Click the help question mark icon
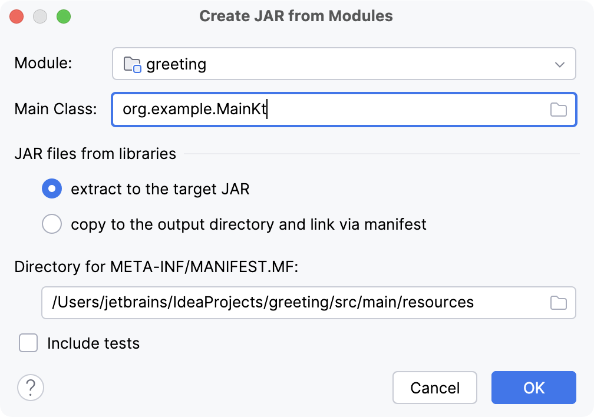This screenshot has height=417, width=594. (31, 388)
